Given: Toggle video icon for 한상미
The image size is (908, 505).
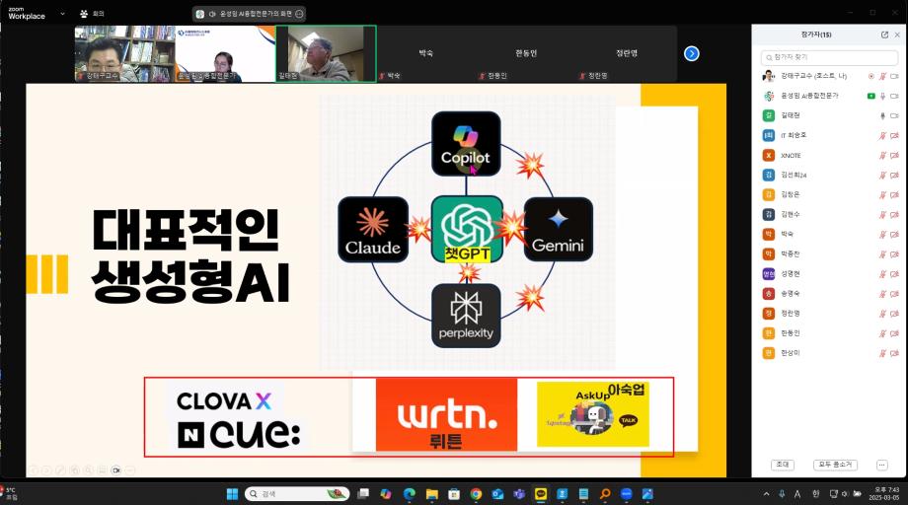Looking at the screenshot, I should (894, 353).
